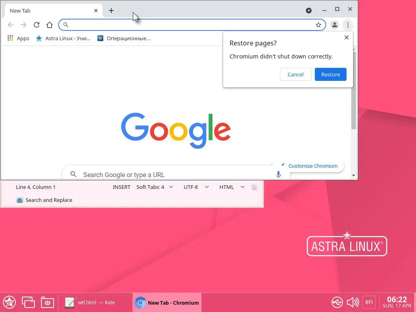
Task: Open the USB devices tray icon
Action: (337, 302)
